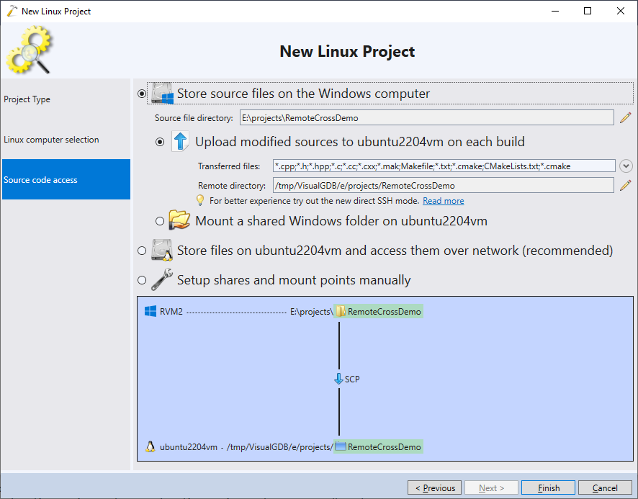Image resolution: width=638 pixels, height=499 pixels.
Task: Click the SSH mode tip text
Action: click(x=314, y=201)
